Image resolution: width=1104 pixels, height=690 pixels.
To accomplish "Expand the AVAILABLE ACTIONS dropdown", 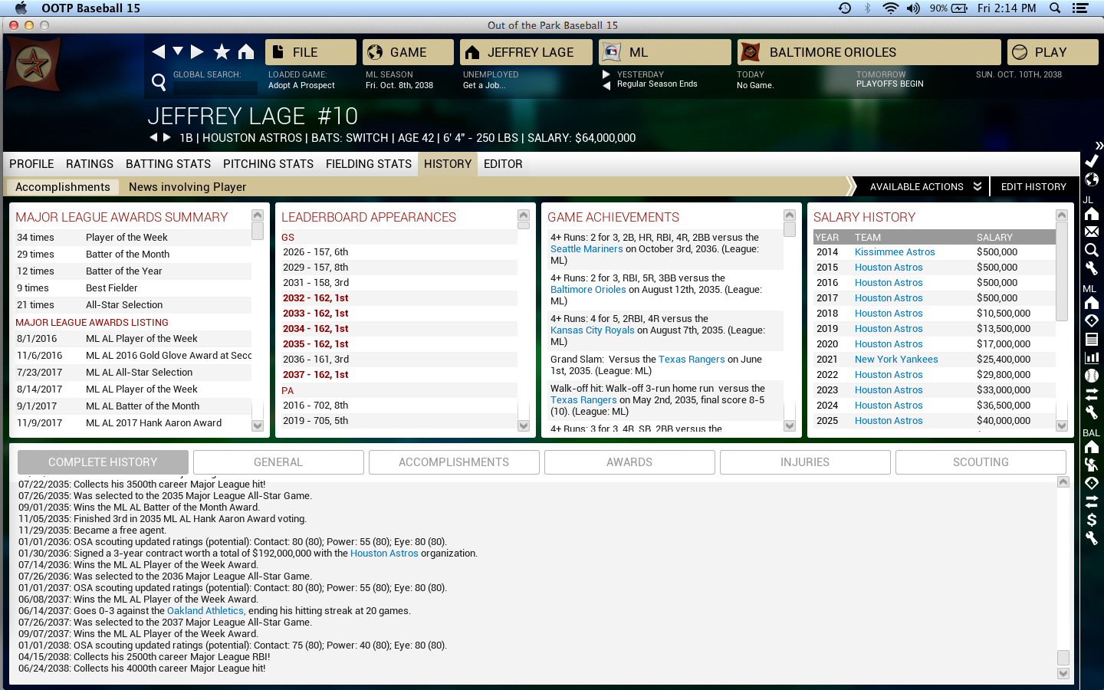I will coord(925,186).
